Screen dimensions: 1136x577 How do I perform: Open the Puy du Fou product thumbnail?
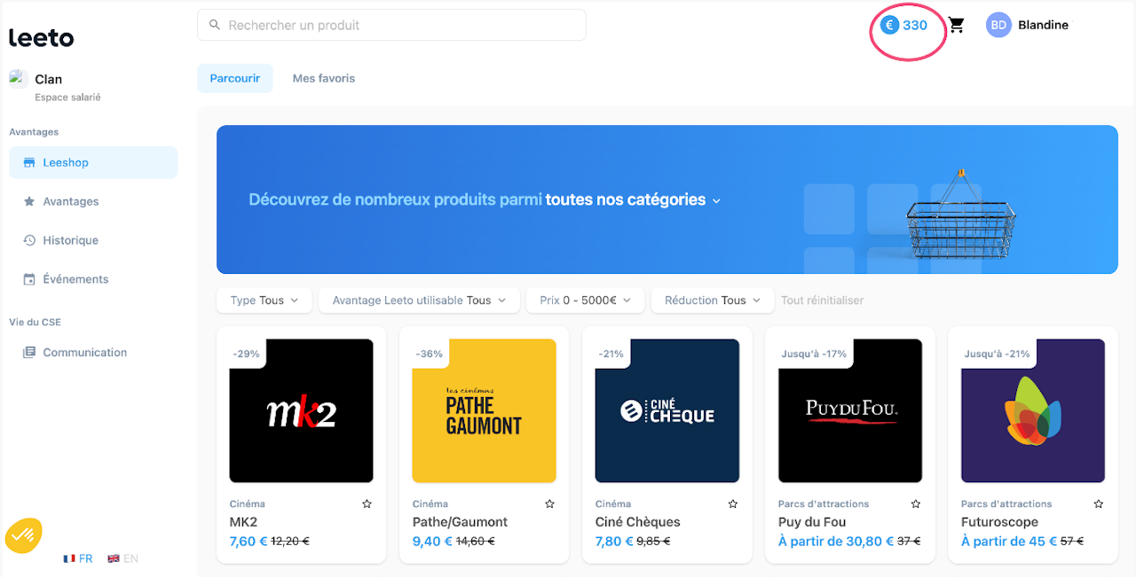coord(850,410)
